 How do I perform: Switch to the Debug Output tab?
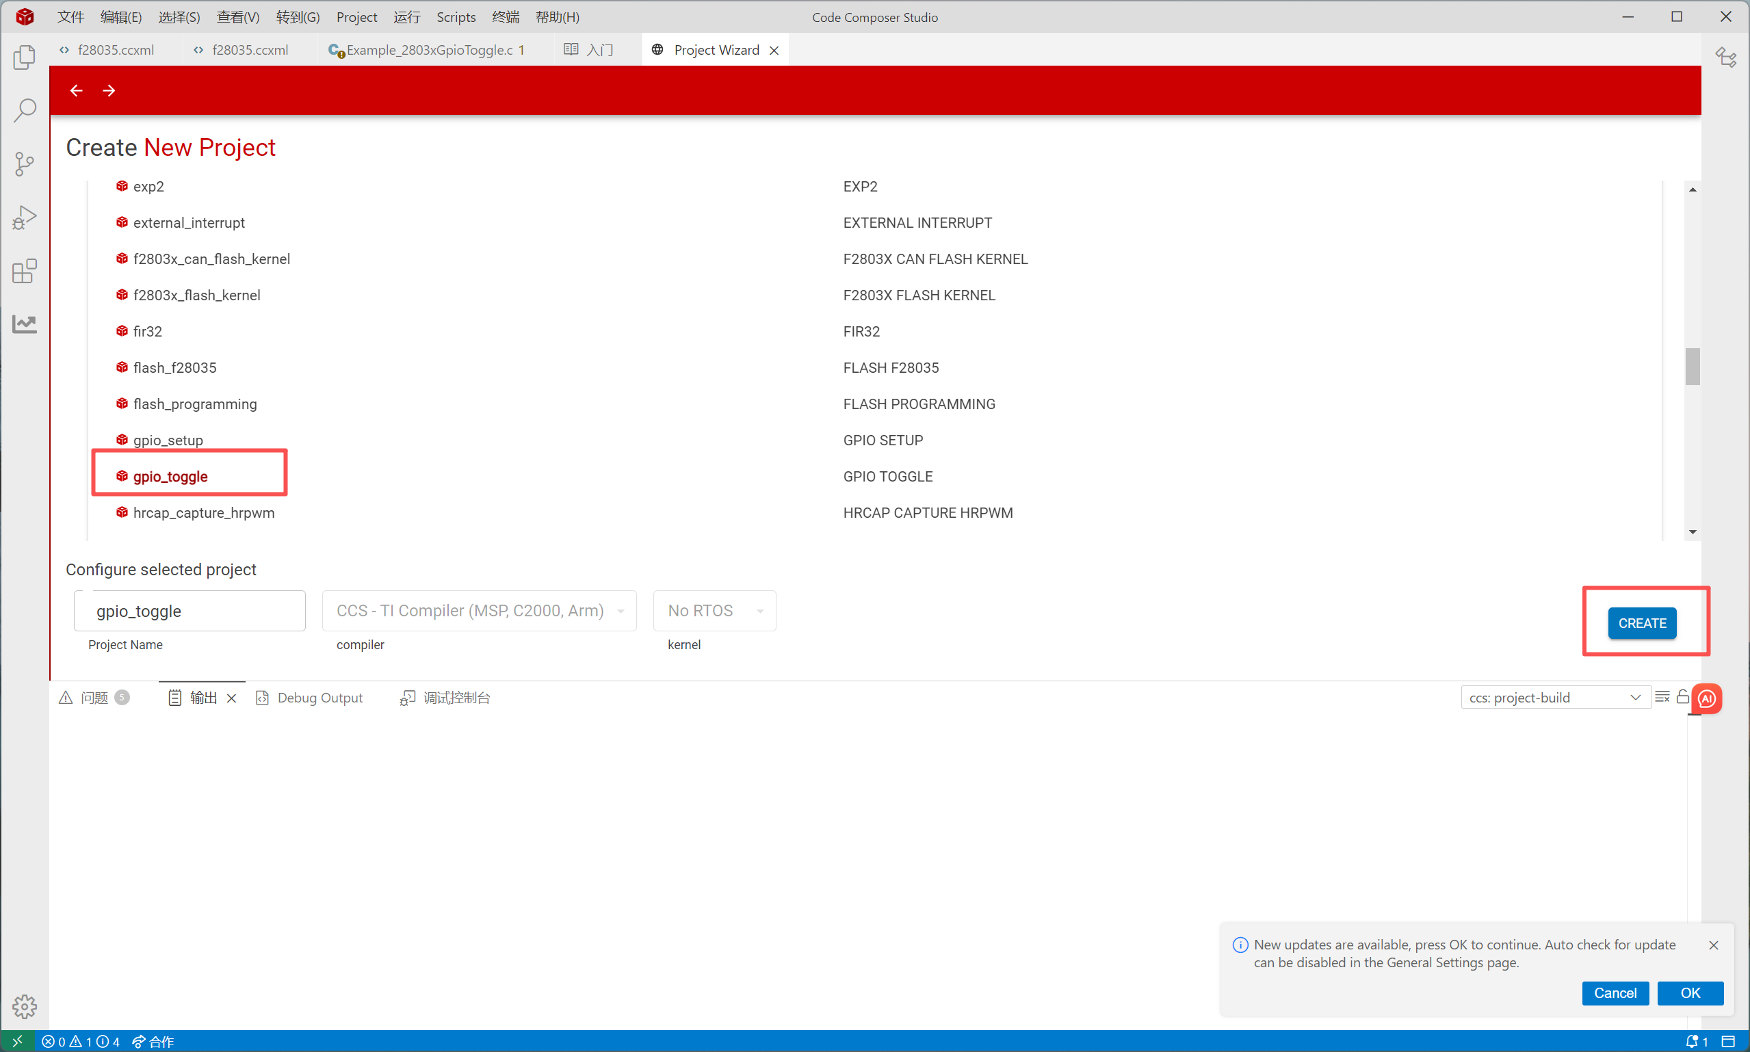click(x=319, y=698)
